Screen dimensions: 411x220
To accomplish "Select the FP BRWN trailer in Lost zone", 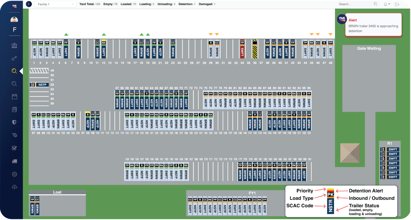I will coord(33,206).
